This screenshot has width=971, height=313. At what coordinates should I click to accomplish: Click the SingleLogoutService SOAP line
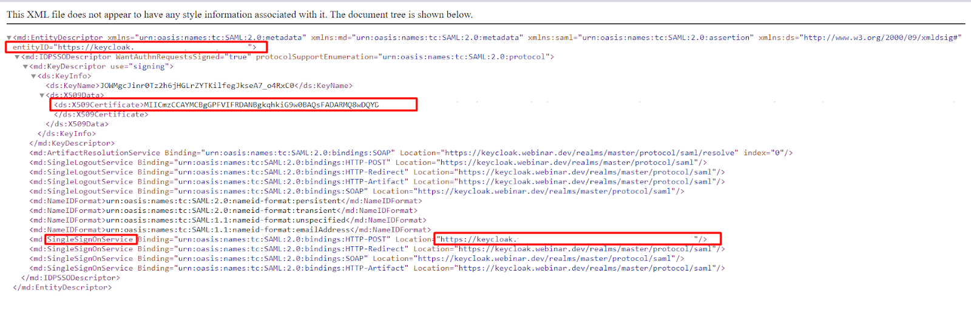pyautogui.click(x=357, y=191)
